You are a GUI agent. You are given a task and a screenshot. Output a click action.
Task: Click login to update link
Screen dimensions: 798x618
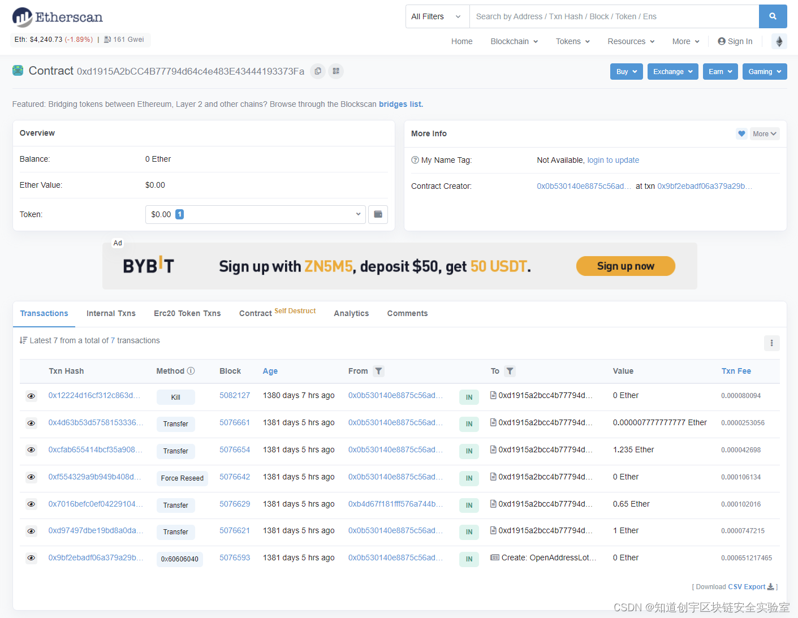613,160
